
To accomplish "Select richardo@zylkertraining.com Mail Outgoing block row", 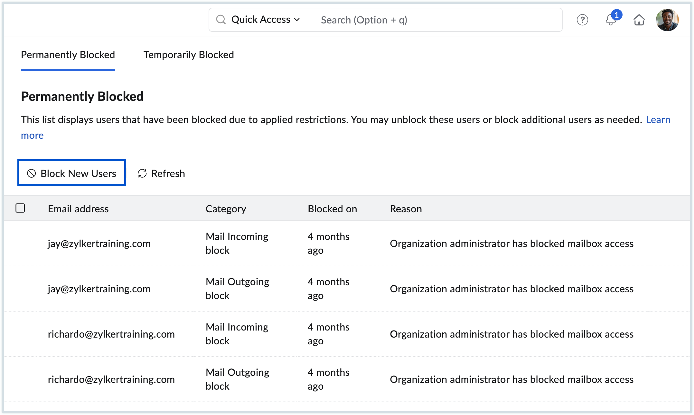I will [x=111, y=379].
